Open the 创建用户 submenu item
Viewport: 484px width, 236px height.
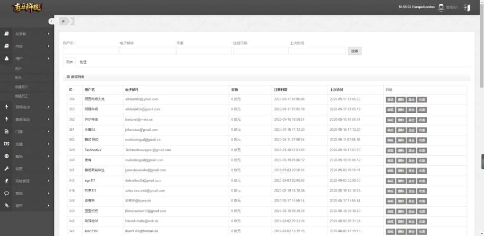tap(22, 87)
